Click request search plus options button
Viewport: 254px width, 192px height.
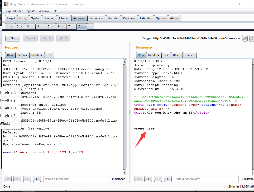[27, 179]
